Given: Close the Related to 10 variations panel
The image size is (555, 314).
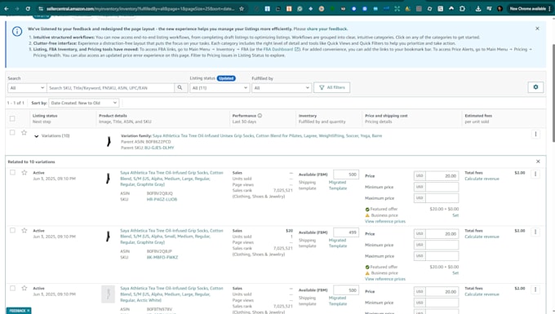Looking at the screenshot, I should coord(538,161).
